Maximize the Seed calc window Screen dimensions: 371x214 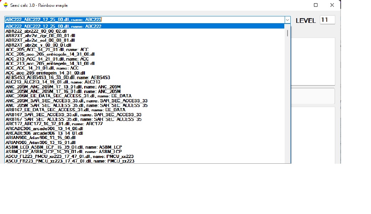[316, 5]
